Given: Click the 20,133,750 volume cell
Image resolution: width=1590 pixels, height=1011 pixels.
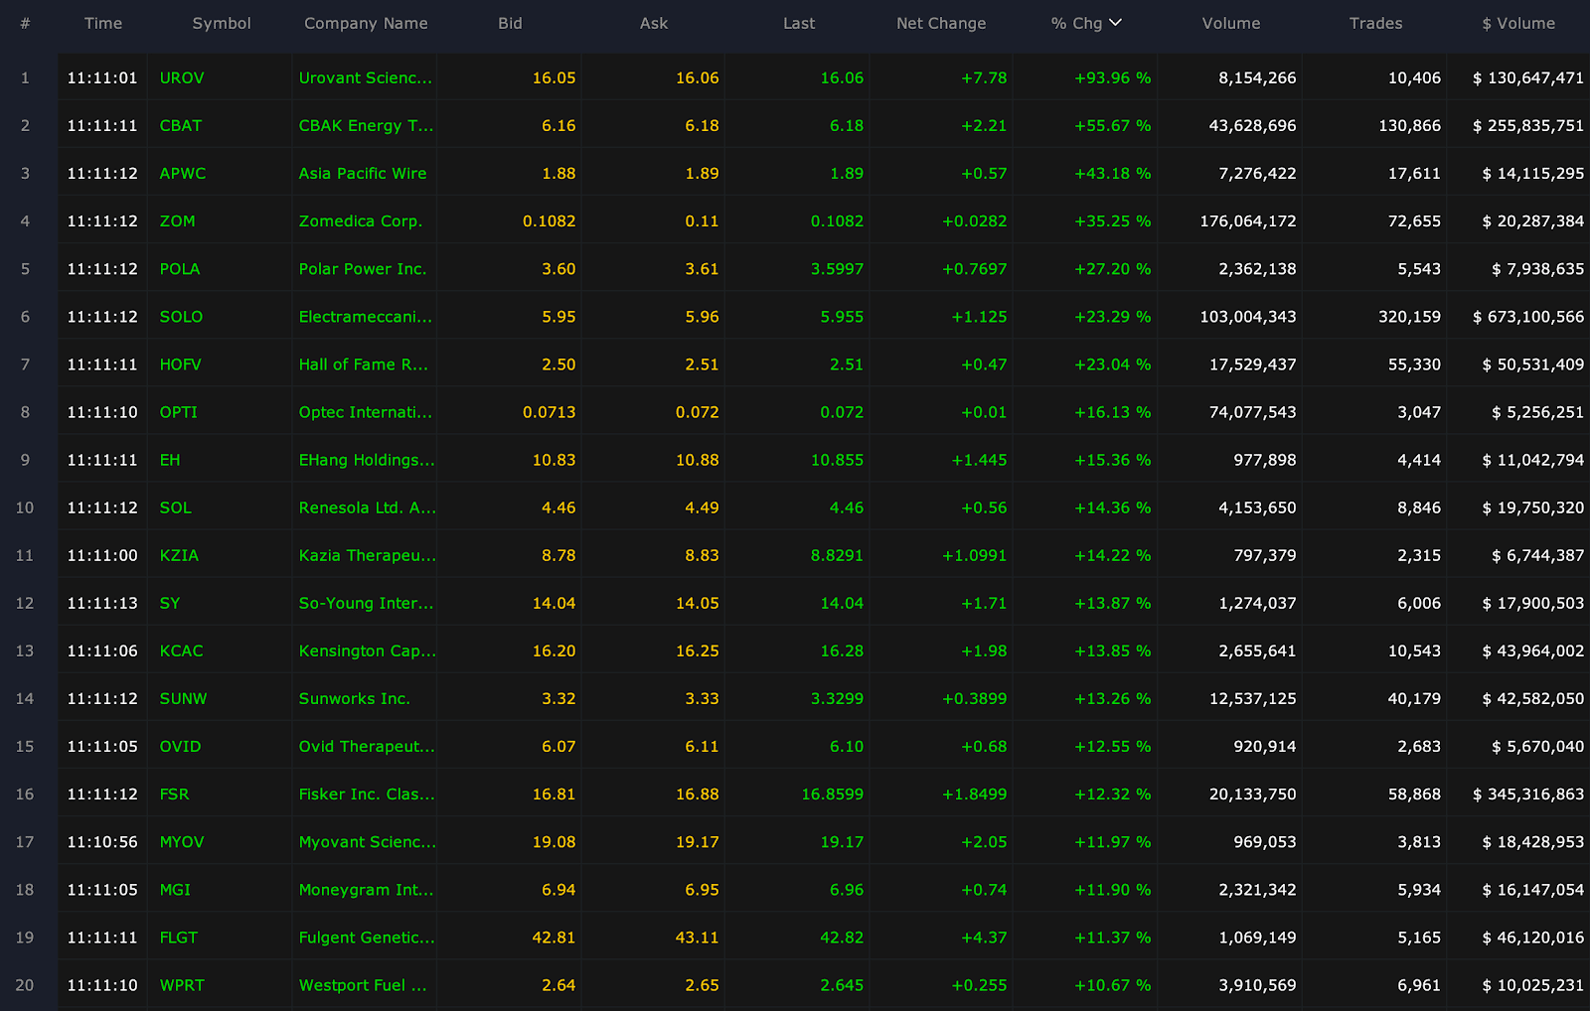Looking at the screenshot, I should coord(1252,794).
